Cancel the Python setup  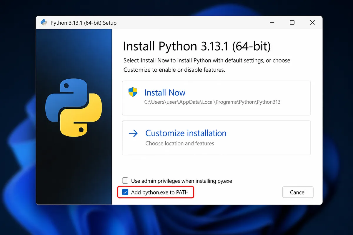click(x=298, y=192)
